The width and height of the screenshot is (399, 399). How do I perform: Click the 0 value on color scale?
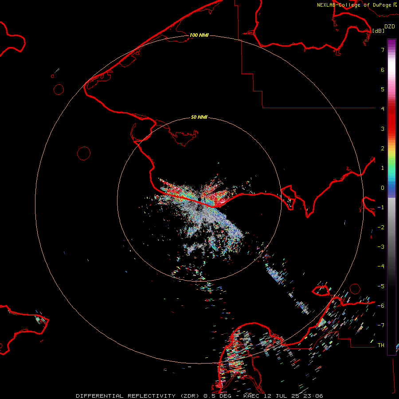tap(383, 188)
